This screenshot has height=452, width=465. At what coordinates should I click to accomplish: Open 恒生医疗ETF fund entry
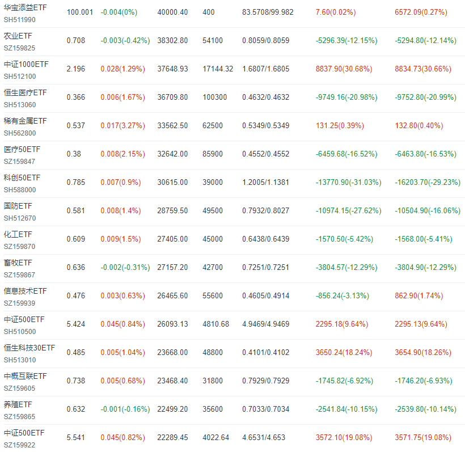(25, 92)
